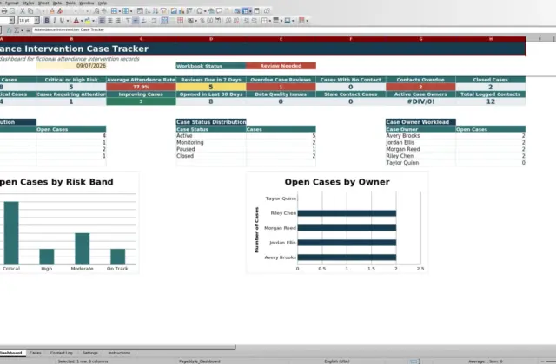Image resolution: width=556 pixels, height=364 pixels.
Task: Click the Center Vertically icon
Action: click(x=136, y=21)
